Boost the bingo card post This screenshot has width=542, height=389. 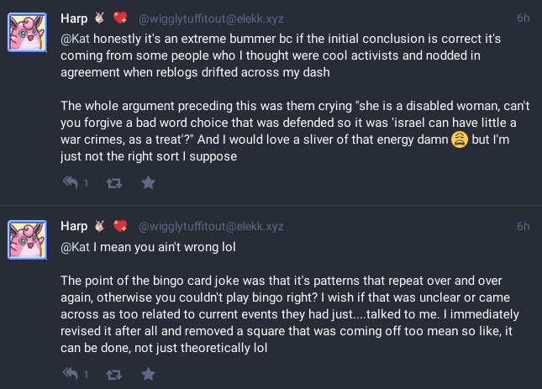point(114,374)
